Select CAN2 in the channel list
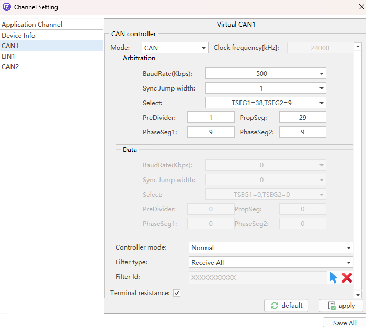366x327 pixels. (x=10, y=66)
